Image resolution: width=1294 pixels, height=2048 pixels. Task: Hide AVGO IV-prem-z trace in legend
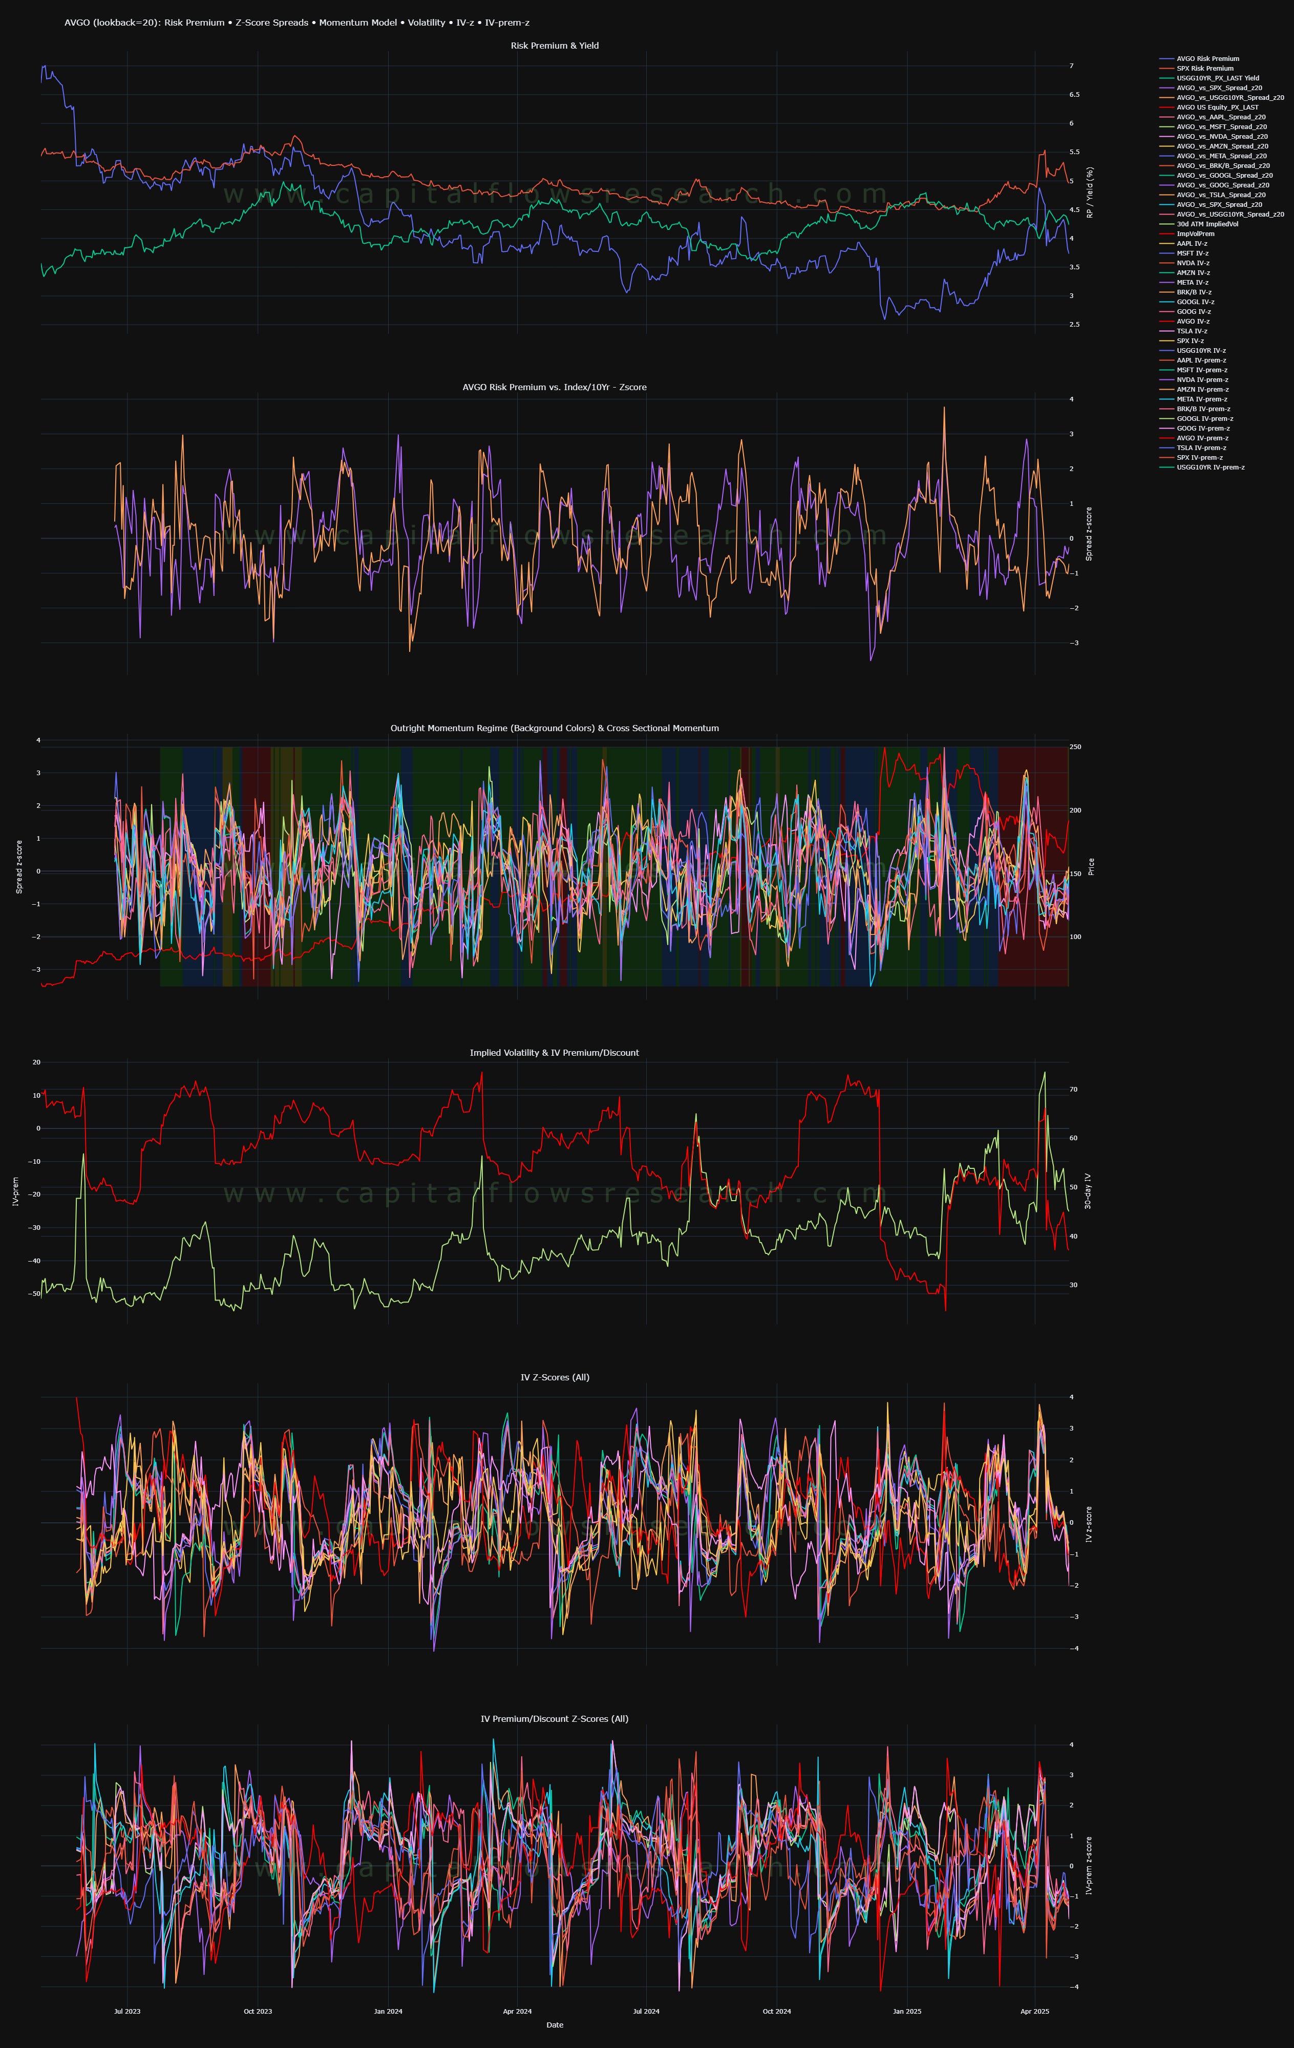1194,438
